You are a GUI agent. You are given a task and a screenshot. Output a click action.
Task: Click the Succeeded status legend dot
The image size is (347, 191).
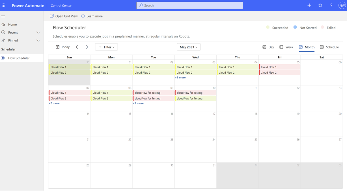268,27
